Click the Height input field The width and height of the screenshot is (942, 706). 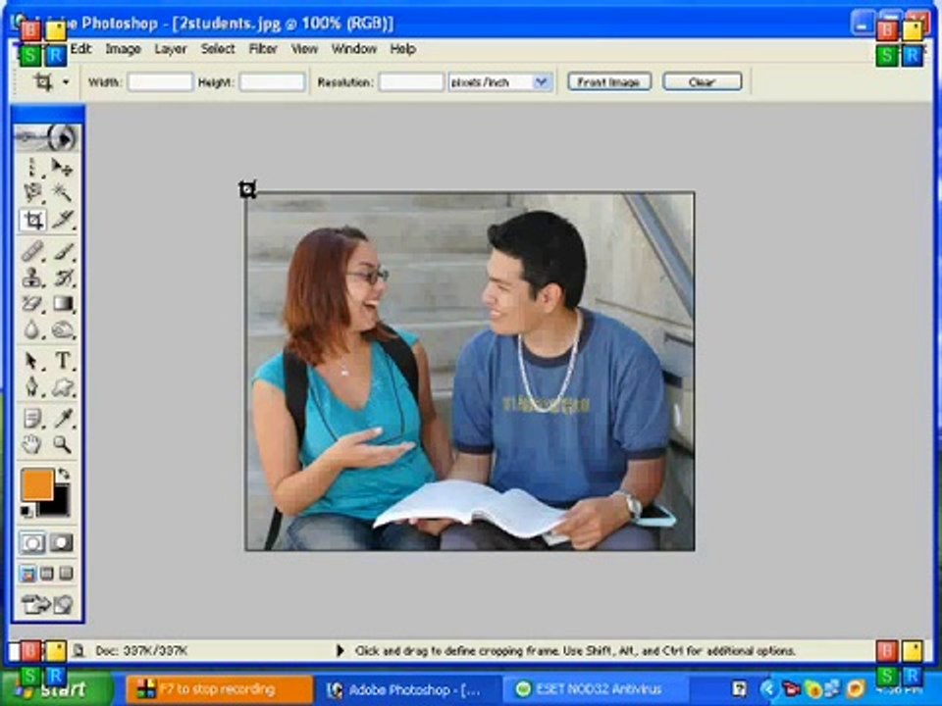272,81
